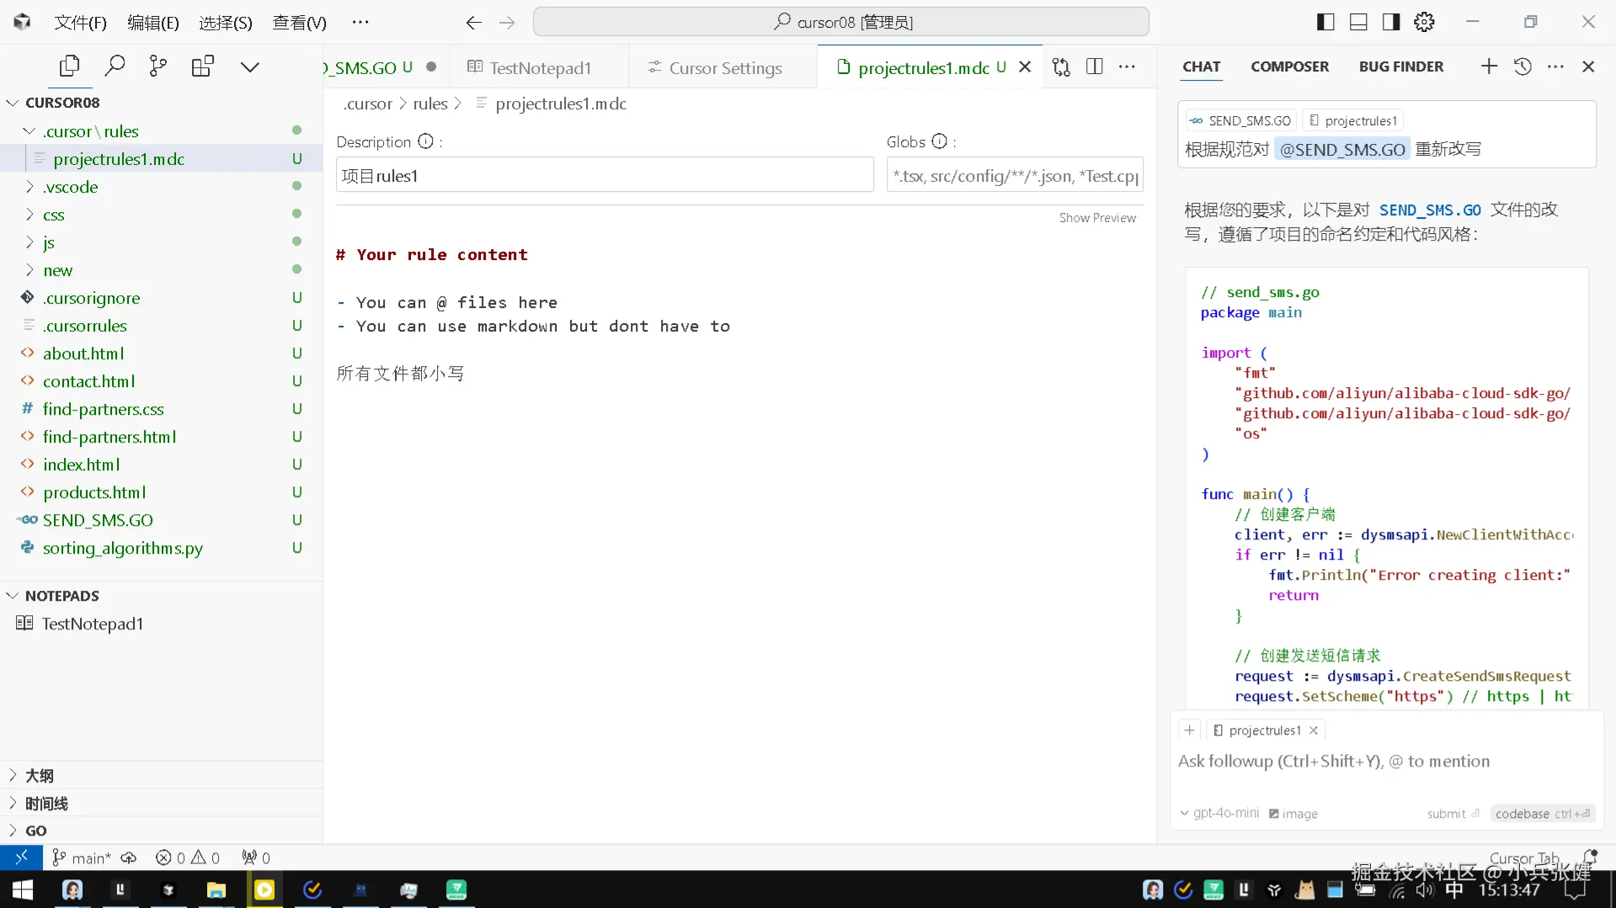This screenshot has width=1616, height=908.
Task: Open the compare changes editor icon
Action: click(1061, 67)
